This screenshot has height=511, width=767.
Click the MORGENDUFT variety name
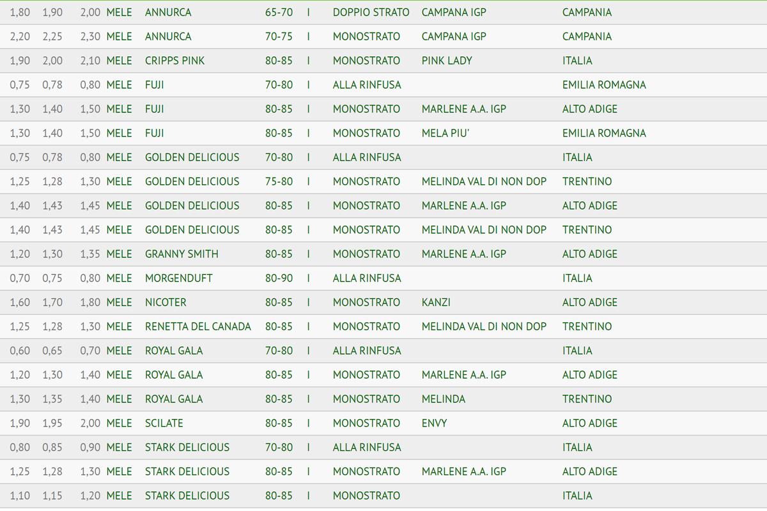(178, 278)
